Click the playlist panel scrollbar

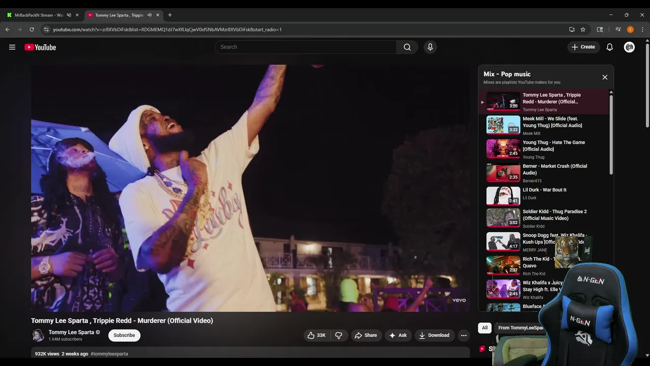(x=611, y=135)
